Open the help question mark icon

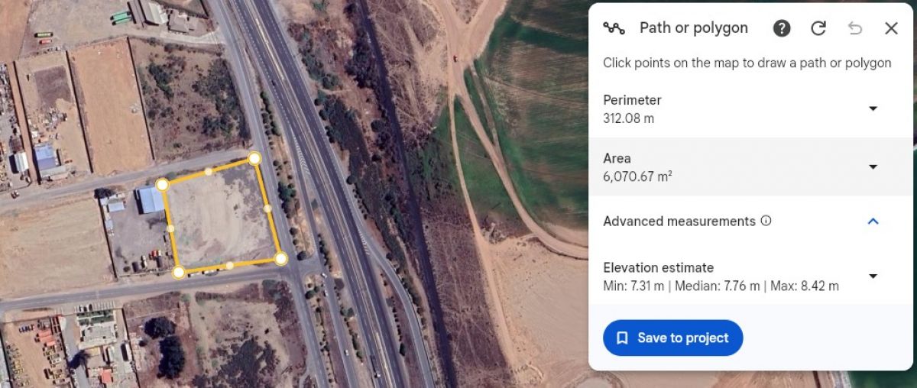782,28
